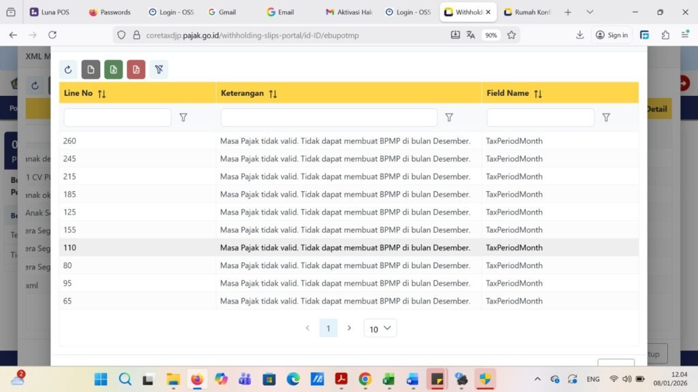698x392 pixels.
Task: Show hidden icons in the system tray
Action: 537,379
